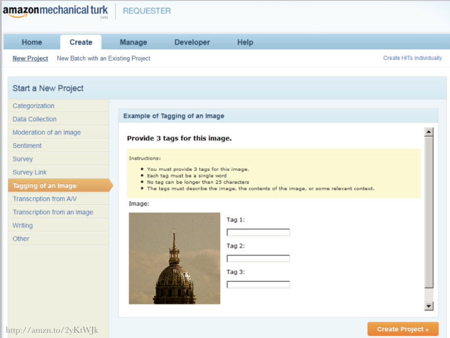The height and width of the screenshot is (338, 450).
Task: Pick the Sentiment project type
Action: 58,146
